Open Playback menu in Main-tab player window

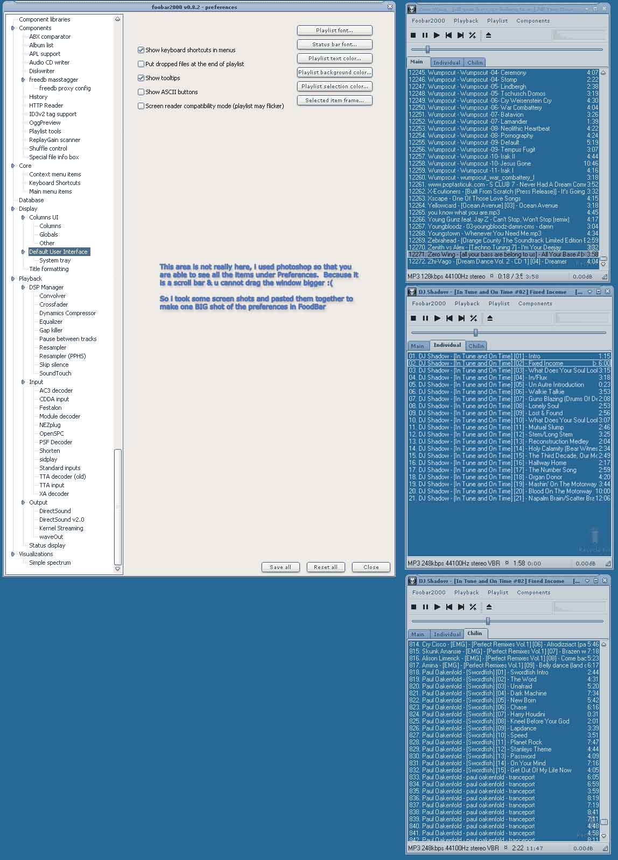pyautogui.click(x=466, y=21)
